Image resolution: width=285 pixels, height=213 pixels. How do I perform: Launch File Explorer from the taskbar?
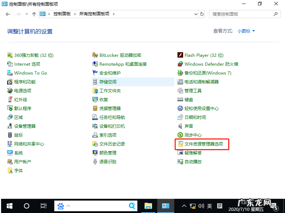pos(148,206)
